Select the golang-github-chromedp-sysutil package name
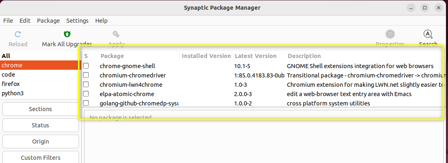 click(139, 103)
